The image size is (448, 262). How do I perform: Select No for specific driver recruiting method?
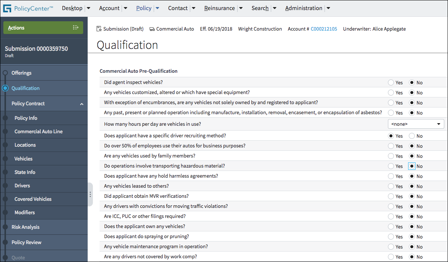point(412,136)
